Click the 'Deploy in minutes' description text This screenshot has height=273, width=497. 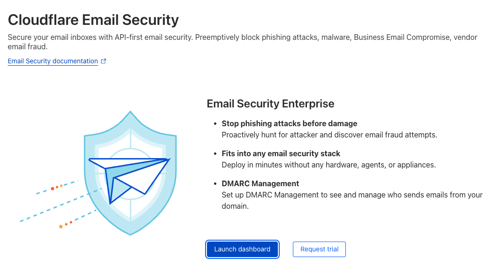[329, 165]
